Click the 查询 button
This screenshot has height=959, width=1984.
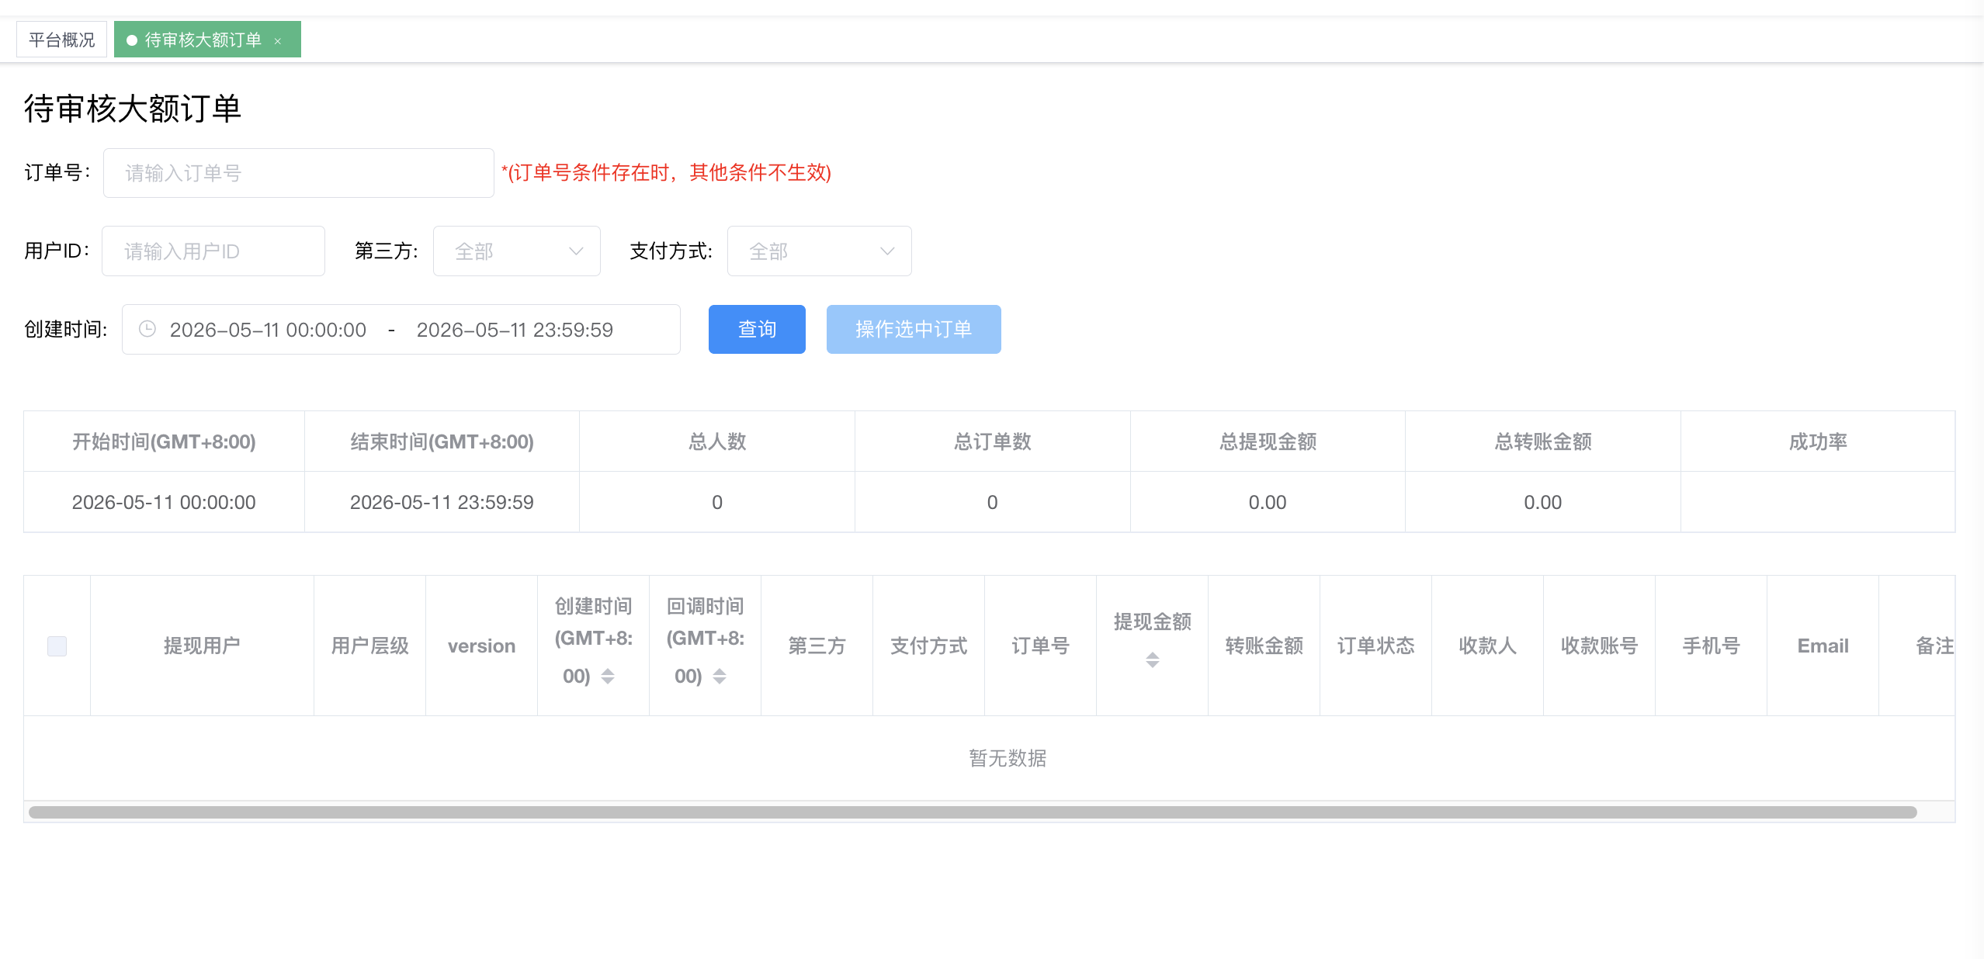coord(757,329)
